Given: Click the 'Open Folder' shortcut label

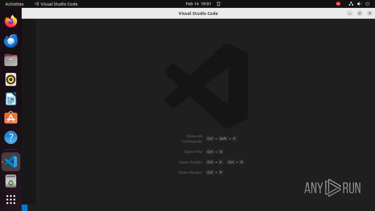Looking at the screenshot, I should [191, 162].
